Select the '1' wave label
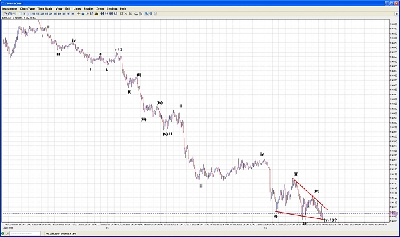This screenshot has width=400, height=237. click(90, 69)
